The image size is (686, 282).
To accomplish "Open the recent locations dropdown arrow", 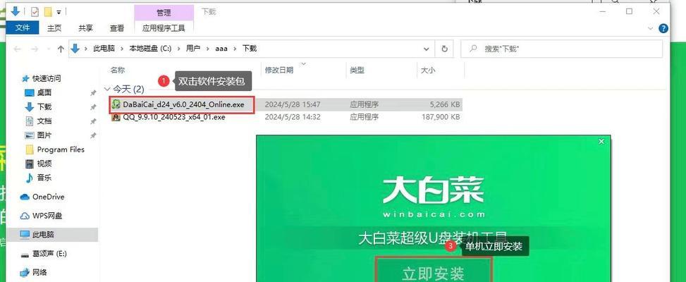I will click(x=48, y=49).
